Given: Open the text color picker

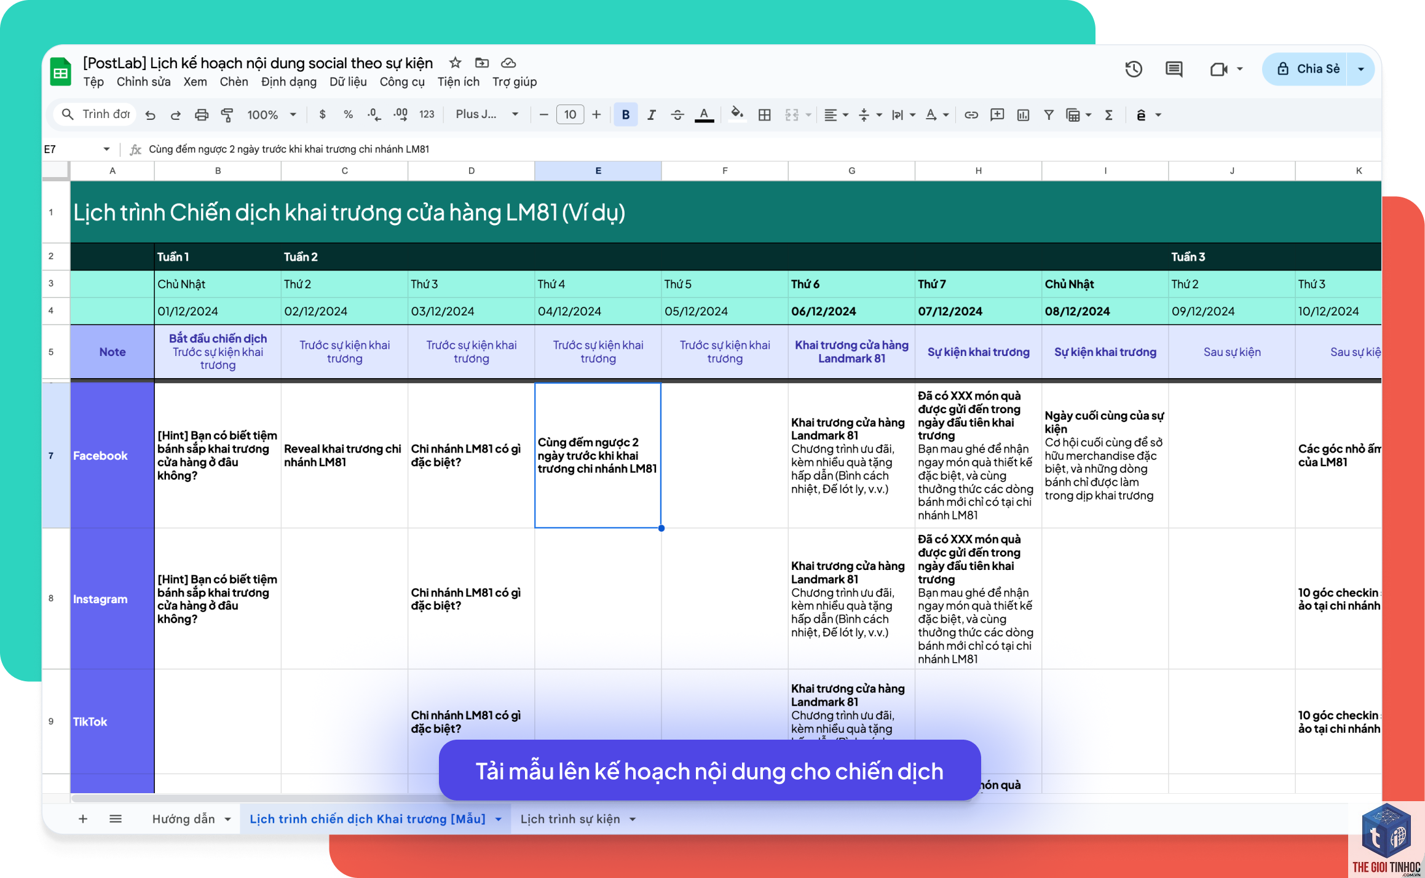Looking at the screenshot, I should [x=704, y=114].
